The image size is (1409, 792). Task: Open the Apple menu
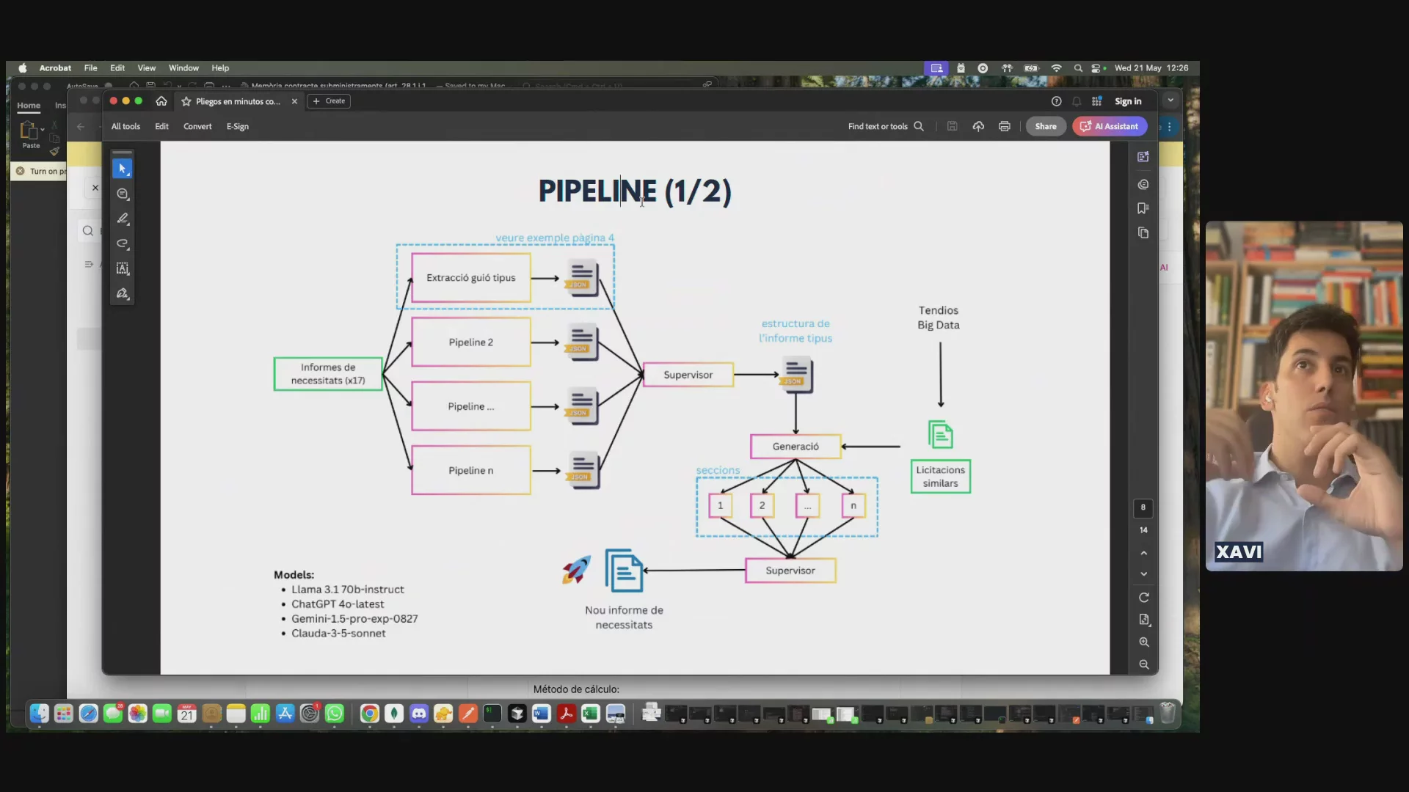pyautogui.click(x=22, y=67)
